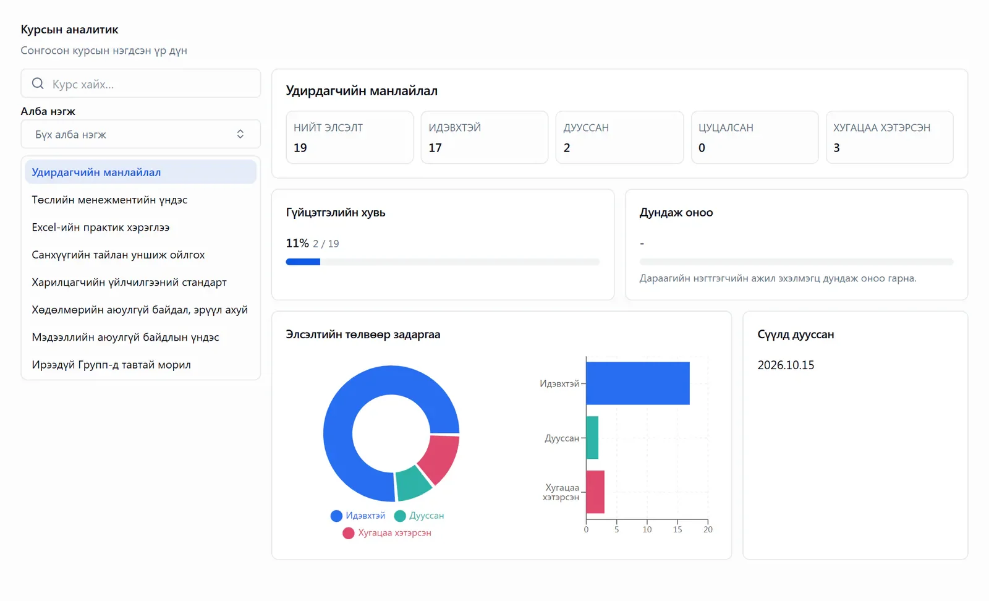The width and height of the screenshot is (989, 601).
Task: Click the red Хугацаа хэтэрсэн legend dot
Action: (x=349, y=533)
